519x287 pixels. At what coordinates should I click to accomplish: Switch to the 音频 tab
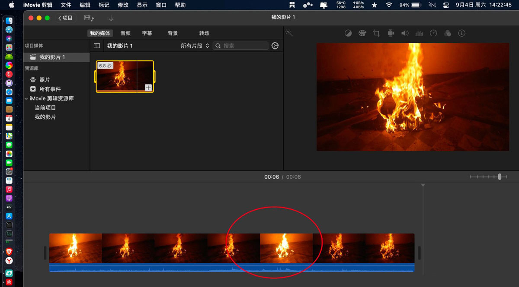coord(125,33)
